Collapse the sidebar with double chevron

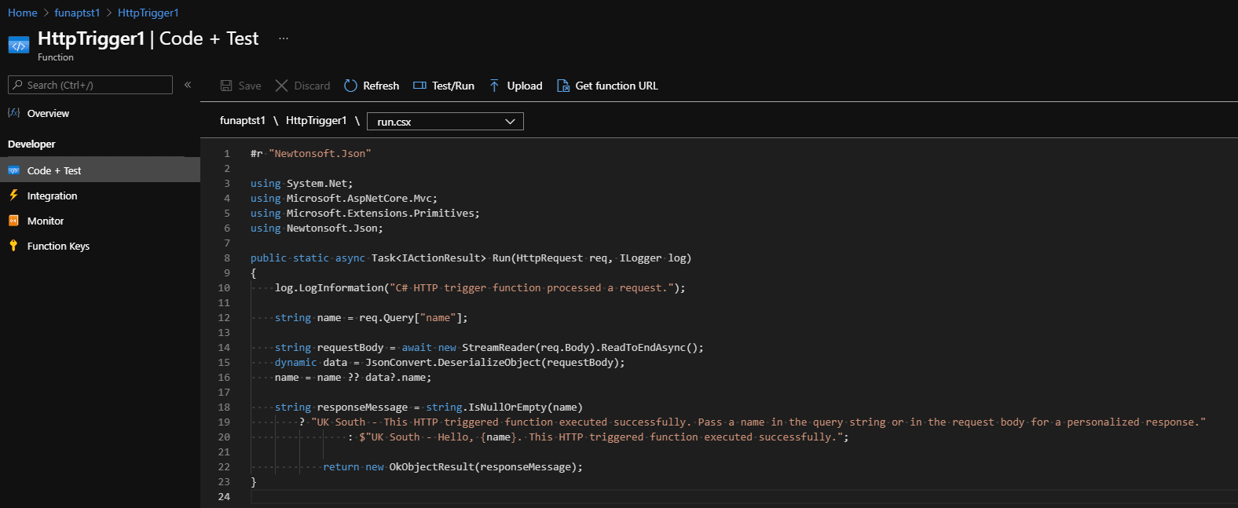coord(188,85)
